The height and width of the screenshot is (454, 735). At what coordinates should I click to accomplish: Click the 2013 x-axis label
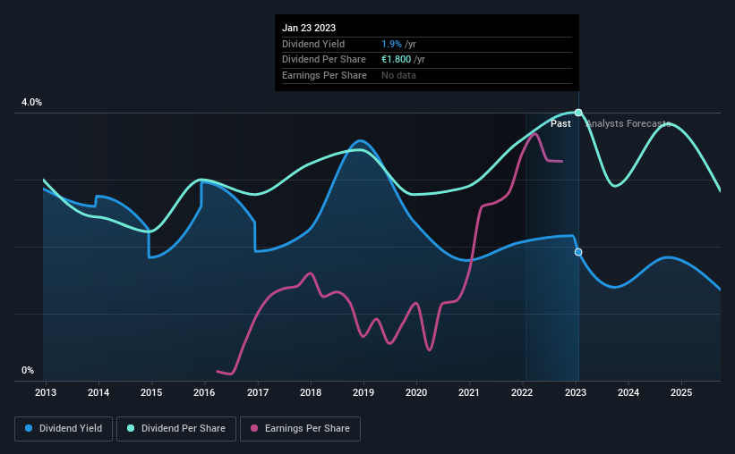coord(46,392)
